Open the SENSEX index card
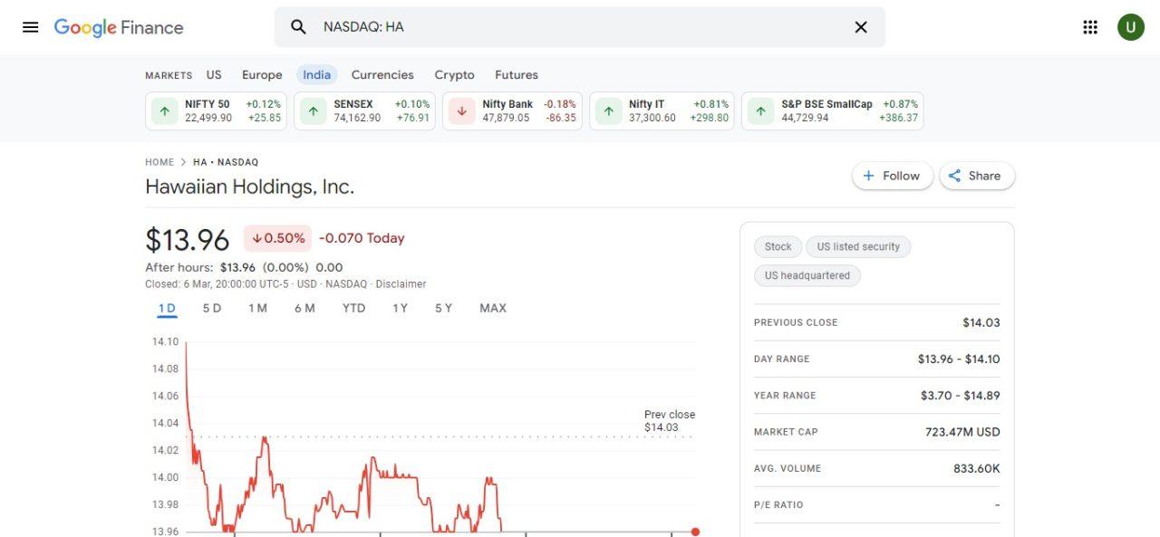 (x=364, y=111)
